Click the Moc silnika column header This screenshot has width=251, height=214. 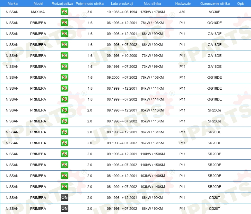pos(152,4)
